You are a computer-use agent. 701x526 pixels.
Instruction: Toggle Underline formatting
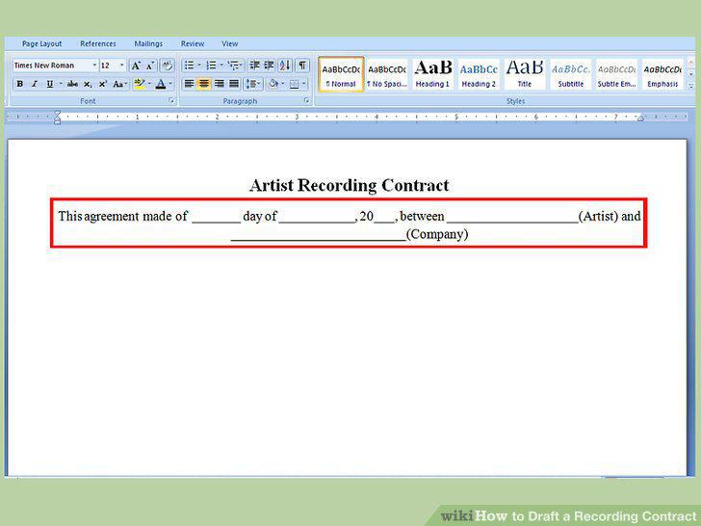point(49,84)
